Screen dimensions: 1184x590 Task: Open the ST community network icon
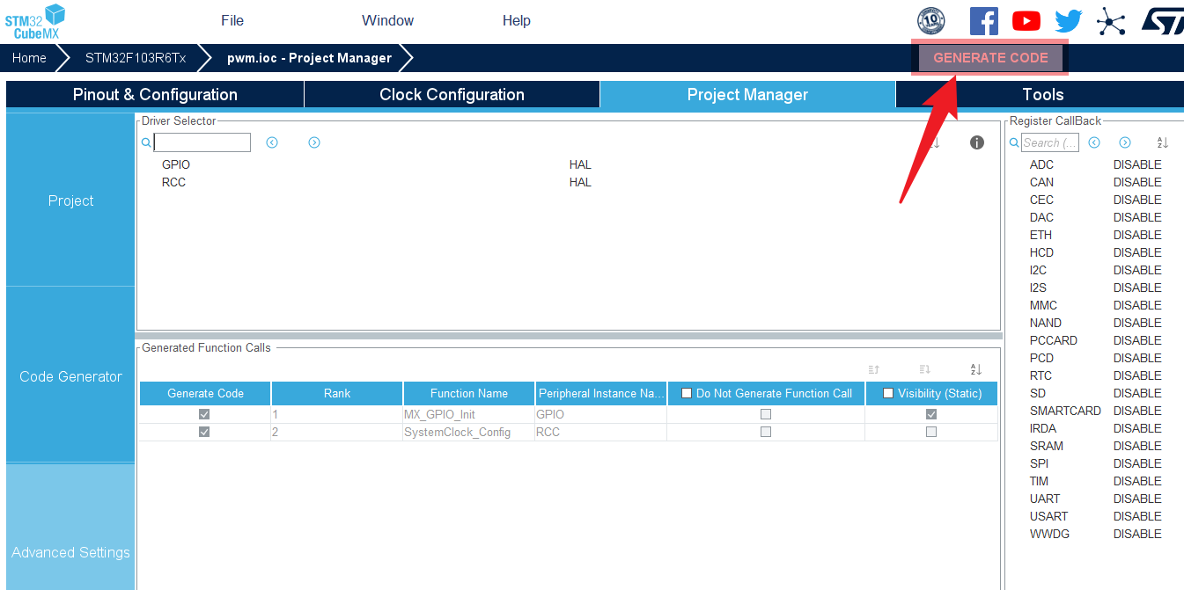pyautogui.click(x=1111, y=21)
